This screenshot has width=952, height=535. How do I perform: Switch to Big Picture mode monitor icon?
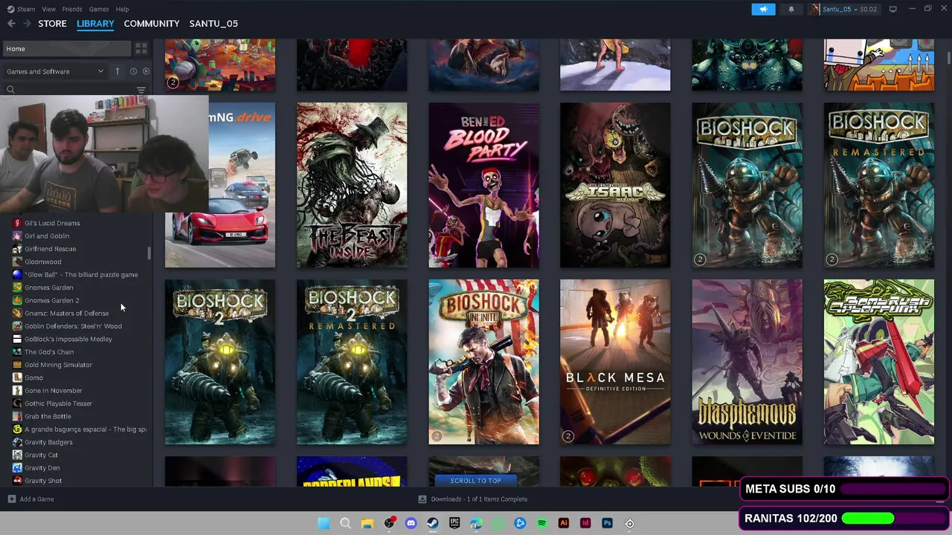pyautogui.click(x=892, y=9)
